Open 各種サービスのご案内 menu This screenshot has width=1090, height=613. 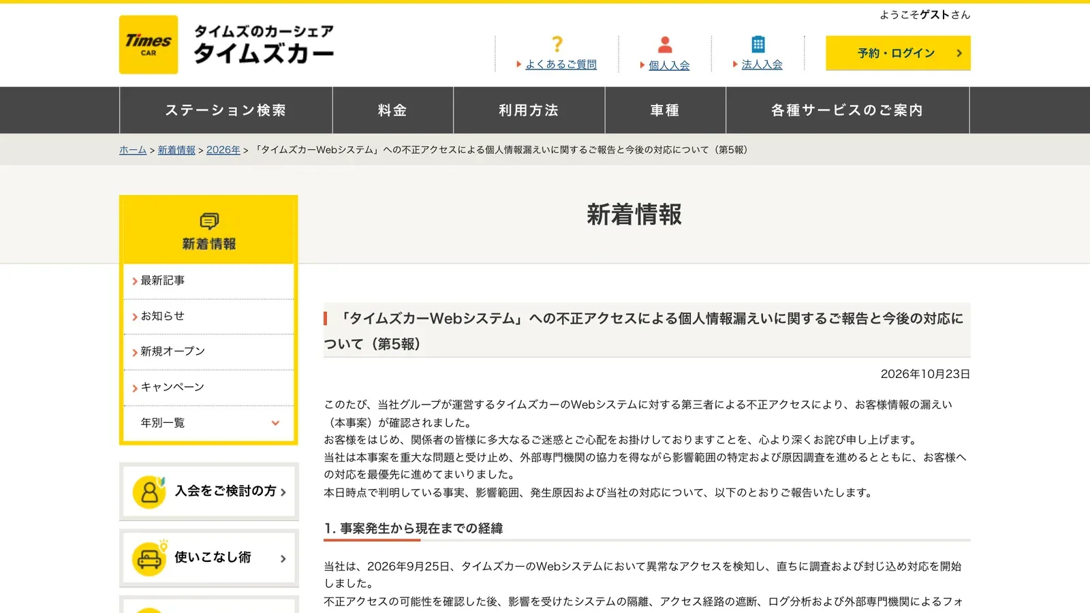coord(847,110)
